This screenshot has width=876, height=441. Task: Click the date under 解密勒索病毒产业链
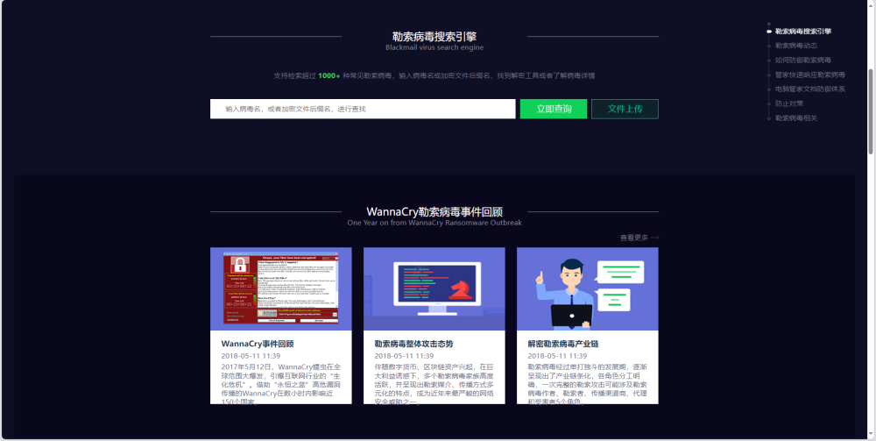[x=557, y=356]
